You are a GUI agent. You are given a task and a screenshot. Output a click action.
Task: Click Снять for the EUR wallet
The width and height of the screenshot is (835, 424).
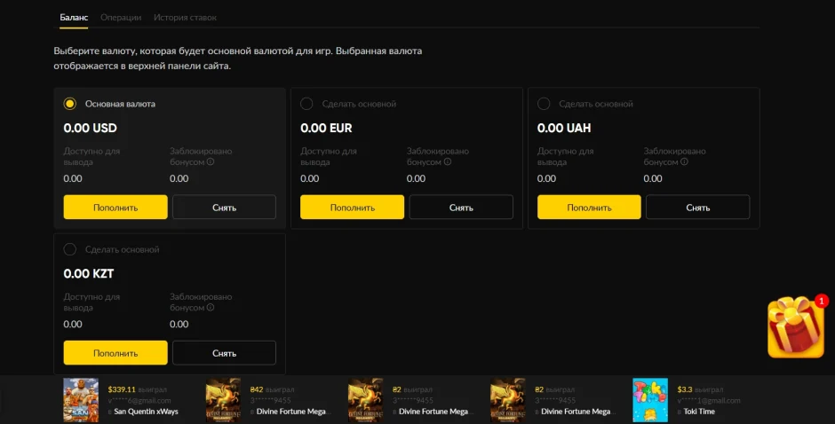pos(461,208)
